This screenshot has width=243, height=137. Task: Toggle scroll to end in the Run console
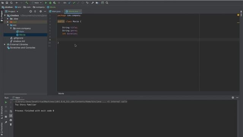coord(11,116)
